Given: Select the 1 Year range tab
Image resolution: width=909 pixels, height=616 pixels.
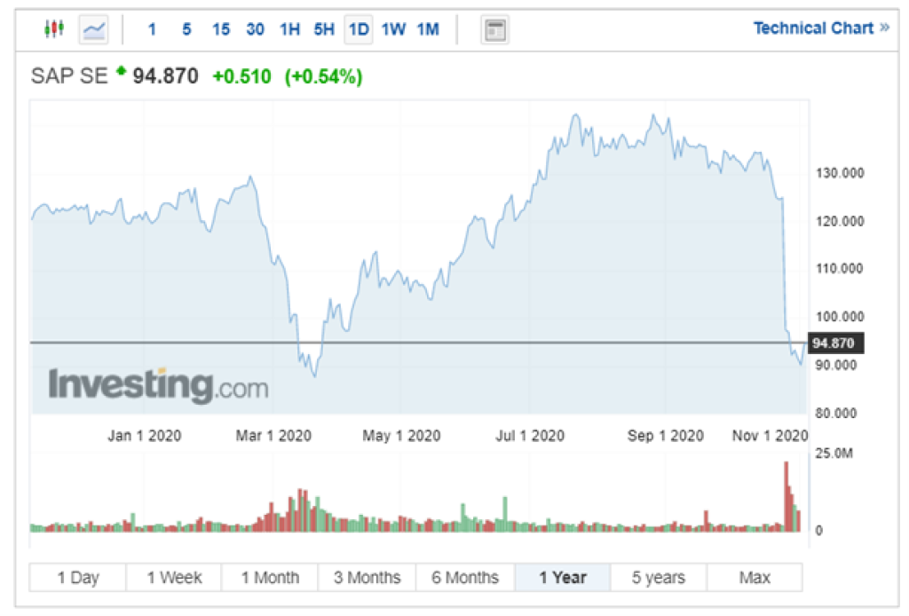Looking at the screenshot, I should 563,577.
